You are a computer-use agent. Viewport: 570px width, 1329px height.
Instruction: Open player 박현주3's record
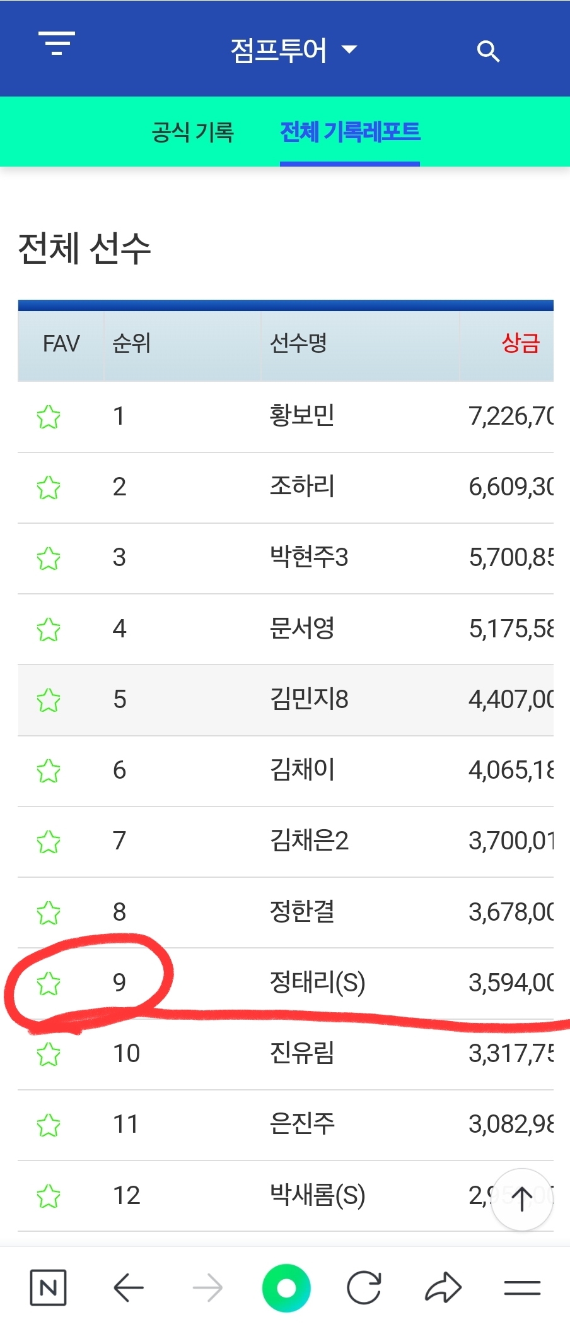(309, 557)
